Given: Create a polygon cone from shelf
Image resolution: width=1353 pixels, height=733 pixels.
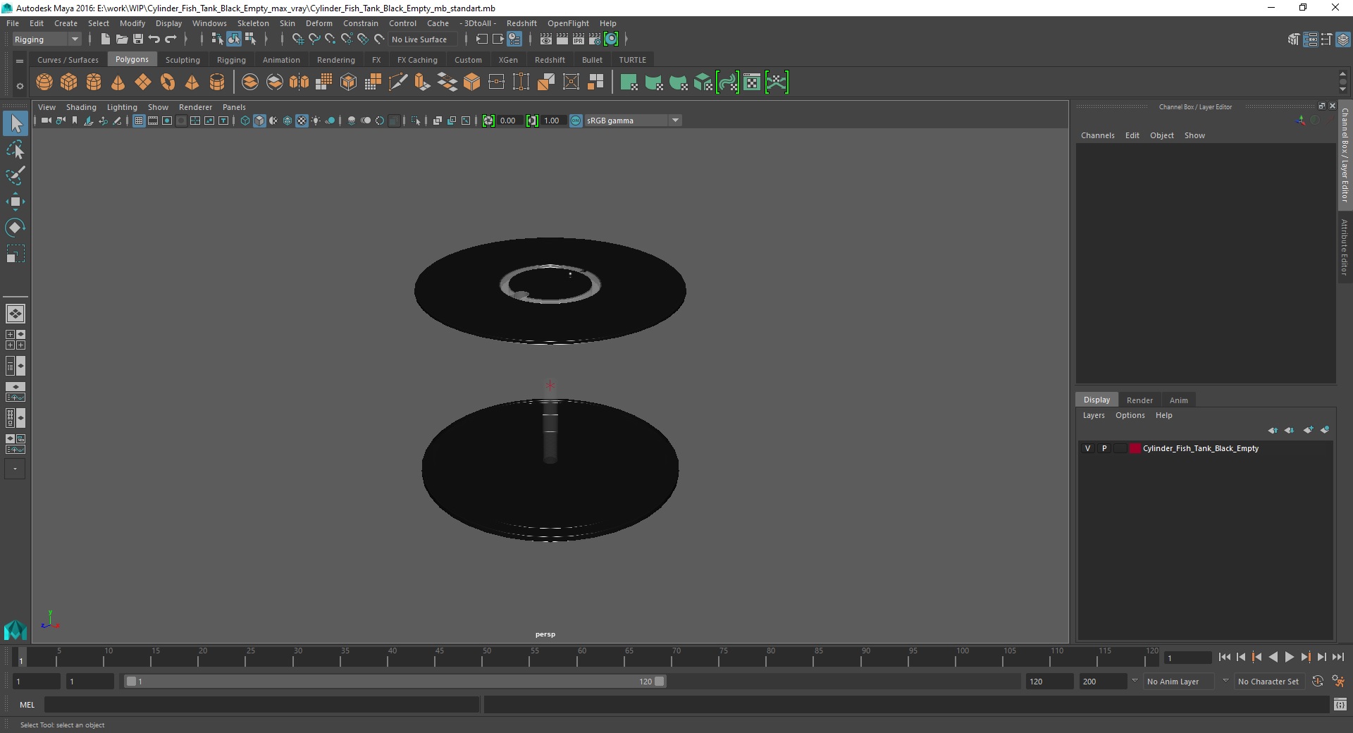Looking at the screenshot, I should pyautogui.click(x=118, y=82).
